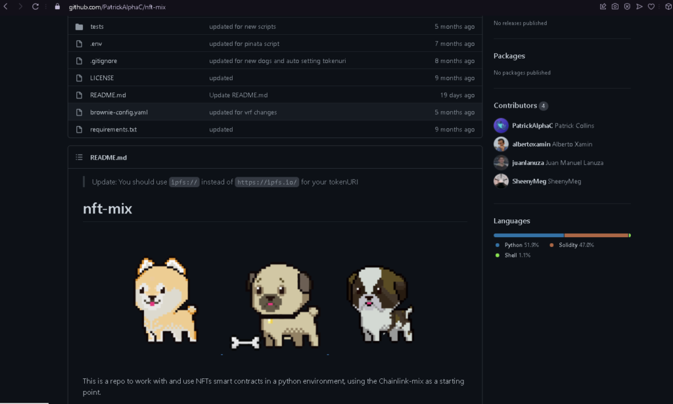This screenshot has width=673, height=404.
Task: Click the orange Solidity segment of language bar
Action: (597, 235)
